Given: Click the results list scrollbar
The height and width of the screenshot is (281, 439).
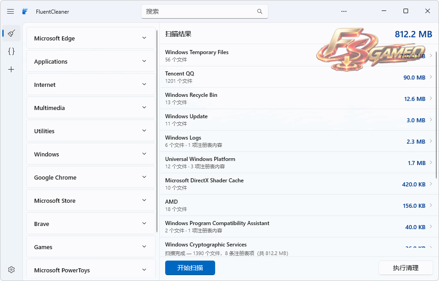Looking at the screenshot, I should pyautogui.click(x=436, y=115).
